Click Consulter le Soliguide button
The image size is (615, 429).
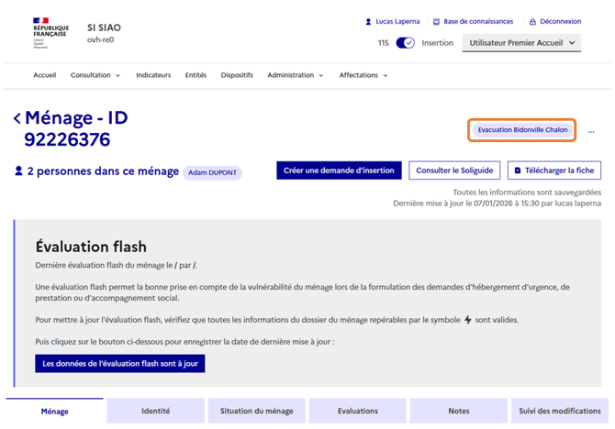click(454, 170)
